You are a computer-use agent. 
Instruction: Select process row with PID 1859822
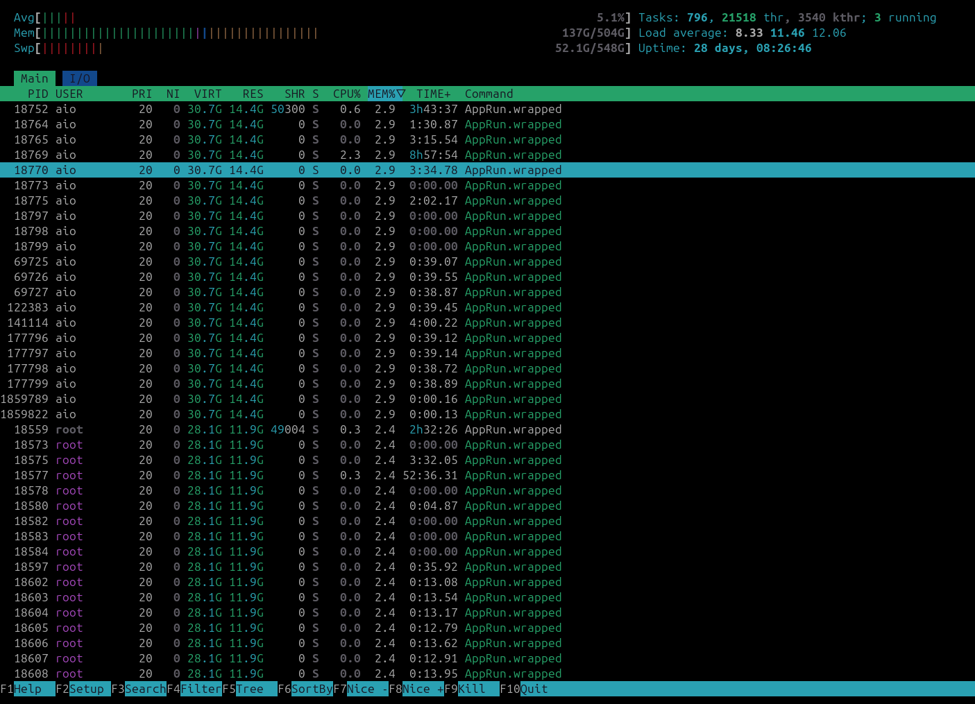tap(487, 414)
